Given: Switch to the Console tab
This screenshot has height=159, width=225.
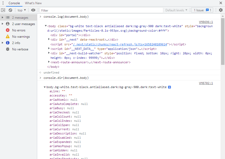Looking at the screenshot, I should pos(14,3).
